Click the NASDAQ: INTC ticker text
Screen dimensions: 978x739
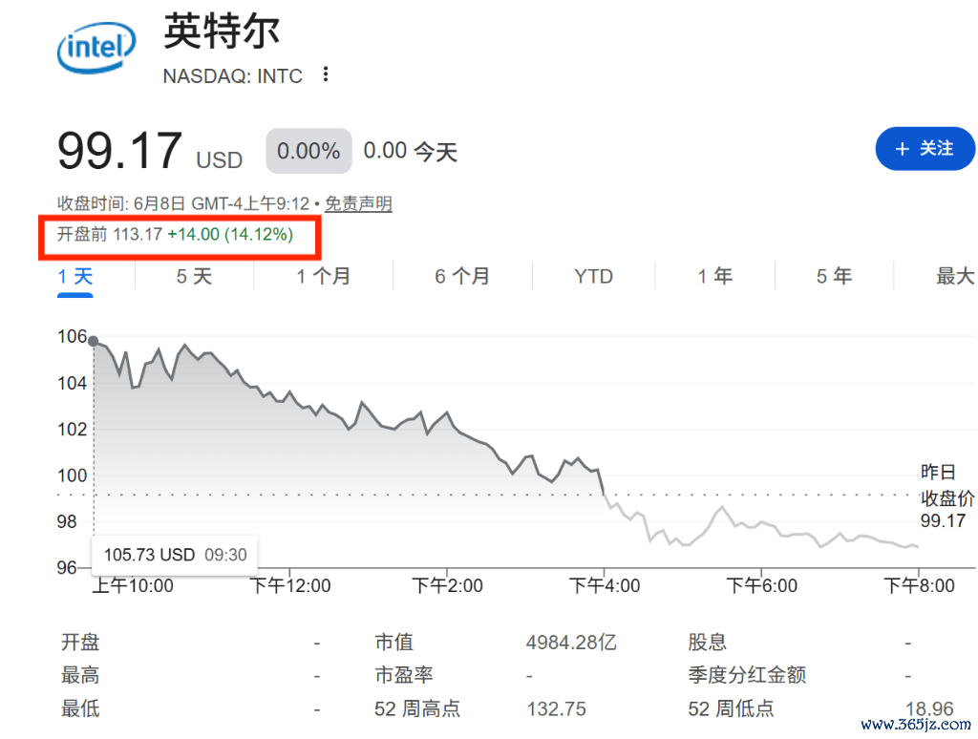[233, 76]
